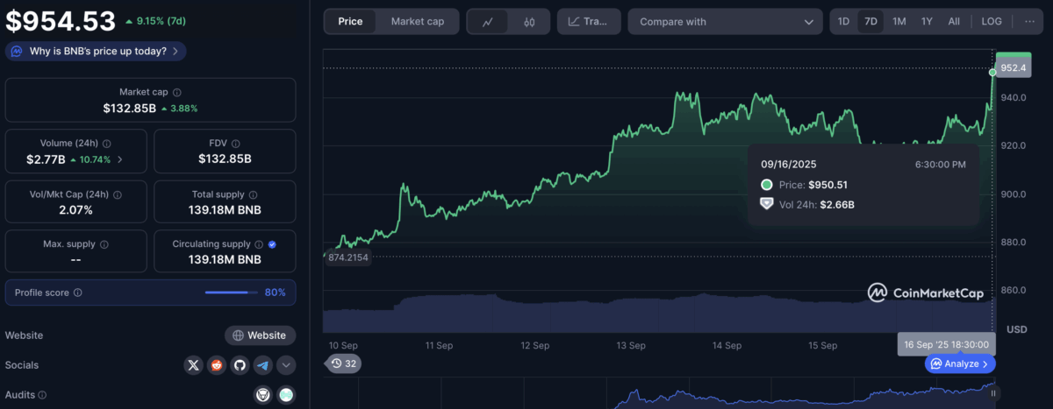Click the 2.07% Vol/Mkt Cap value
This screenshot has width=1053, height=409.
[x=74, y=210]
